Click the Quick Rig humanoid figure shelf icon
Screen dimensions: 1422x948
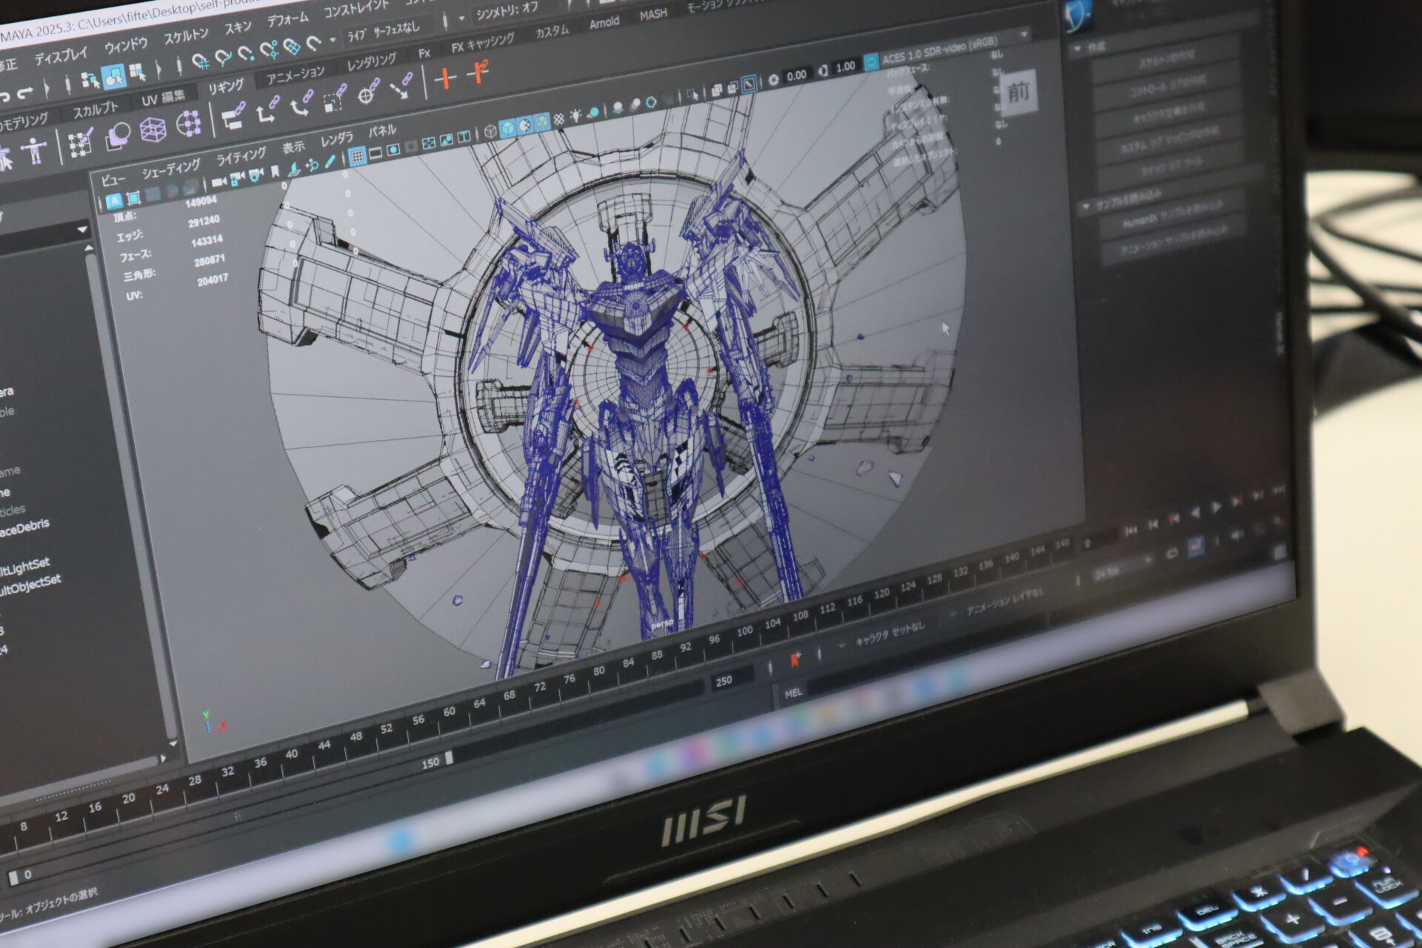[x=33, y=151]
